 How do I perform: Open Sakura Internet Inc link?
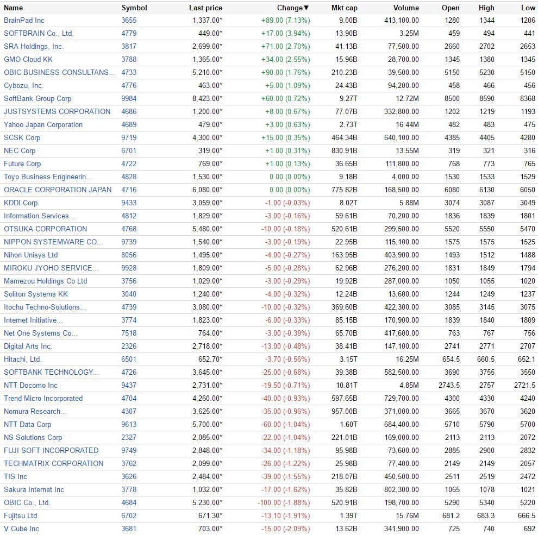(34, 489)
